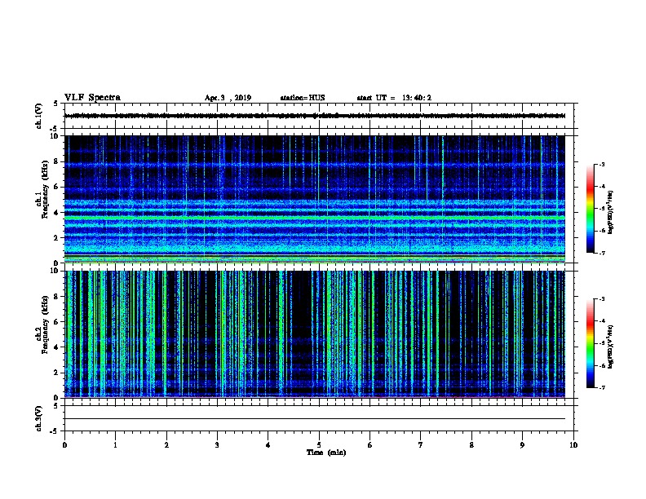Click the "VLF Spectra" plot title
The image size is (646, 499).
tap(92, 98)
